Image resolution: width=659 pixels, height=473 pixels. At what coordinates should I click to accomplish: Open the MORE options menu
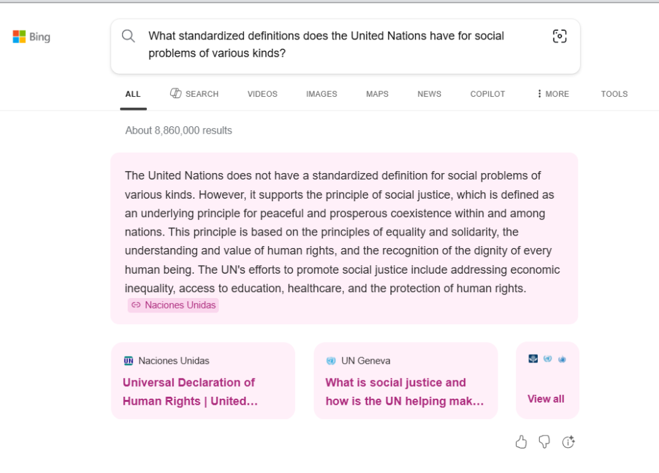(552, 94)
